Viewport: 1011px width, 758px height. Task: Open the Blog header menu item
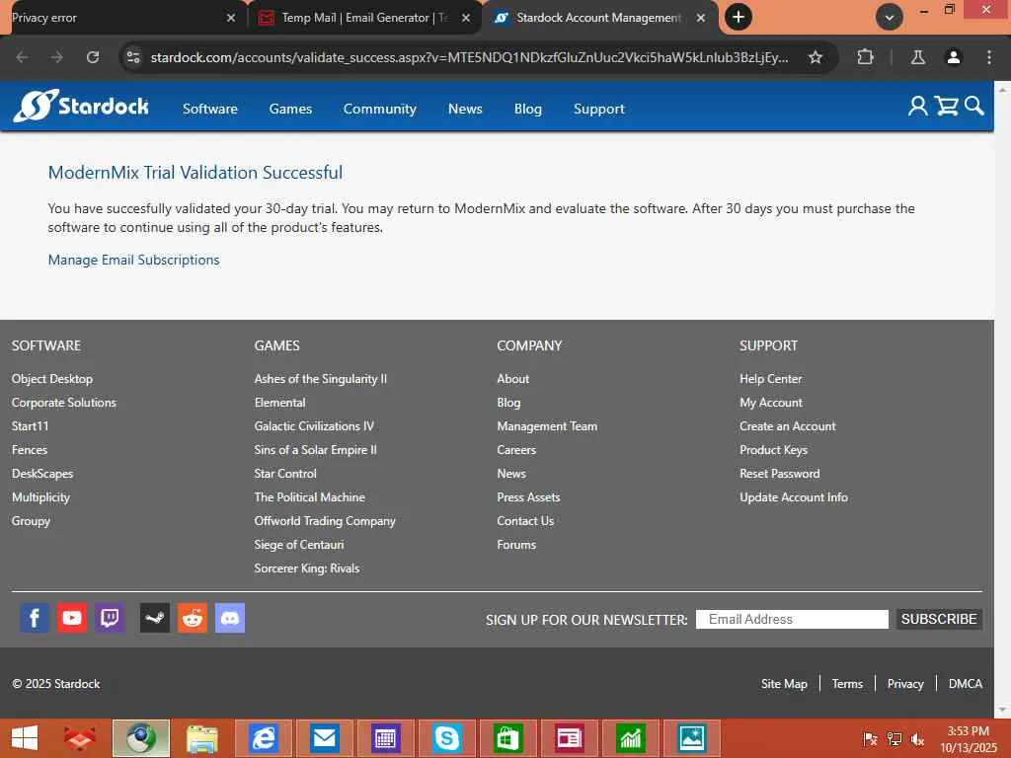click(528, 109)
